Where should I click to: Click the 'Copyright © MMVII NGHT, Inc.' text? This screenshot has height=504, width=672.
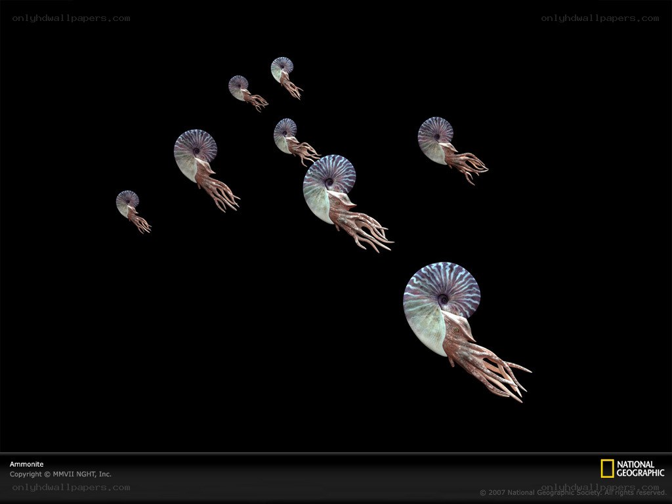point(60,474)
